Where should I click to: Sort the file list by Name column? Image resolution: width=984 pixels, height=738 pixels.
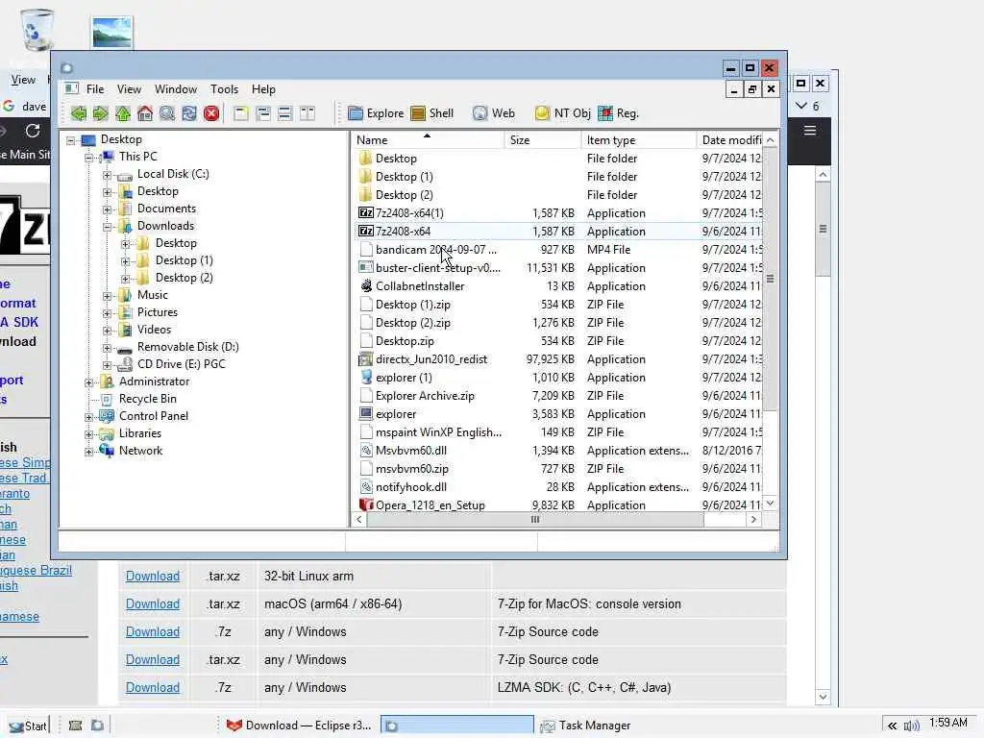coord(428,140)
